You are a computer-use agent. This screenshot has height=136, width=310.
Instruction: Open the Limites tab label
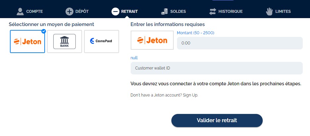(x=283, y=12)
